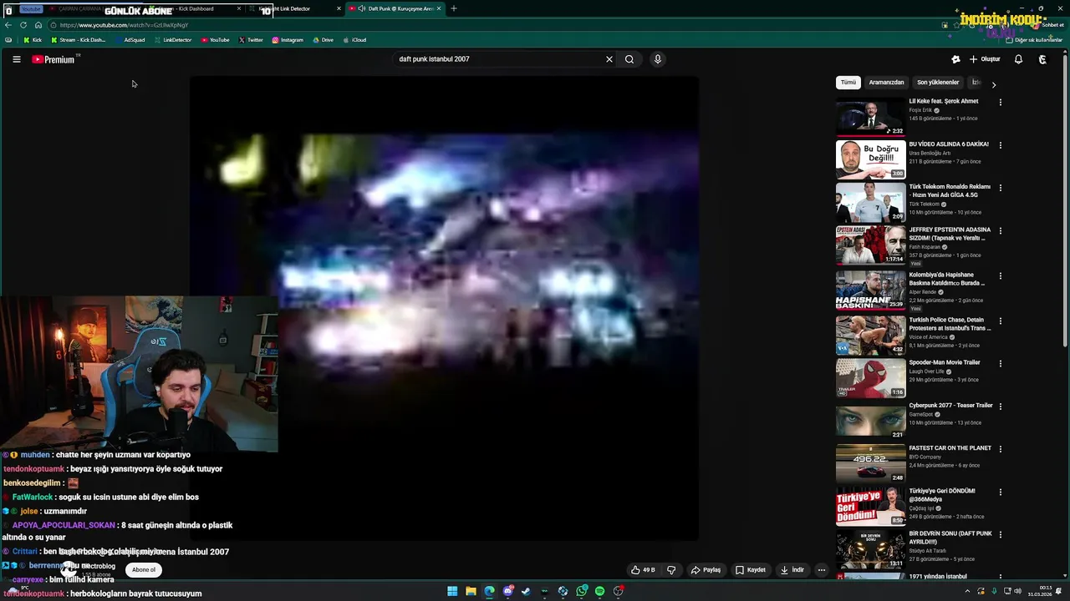Select the Tümü filter chip
This screenshot has width=1070, height=601.
(x=848, y=83)
